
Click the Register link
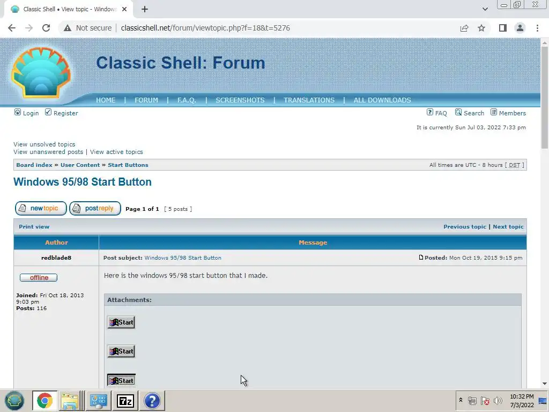66,113
